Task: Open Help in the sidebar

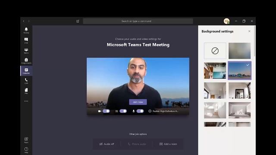Action: tap(26, 150)
